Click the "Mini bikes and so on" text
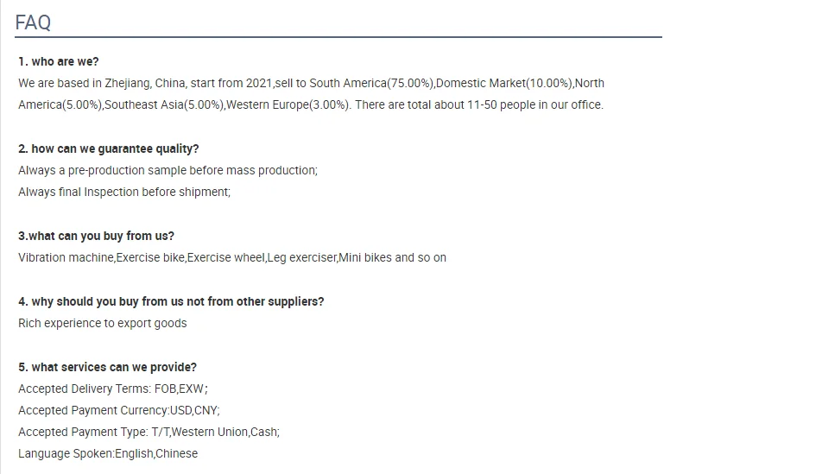Viewport: 822px width, 474px height. click(392, 257)
